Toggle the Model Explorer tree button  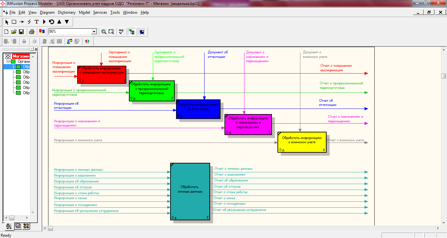(132, 32)
